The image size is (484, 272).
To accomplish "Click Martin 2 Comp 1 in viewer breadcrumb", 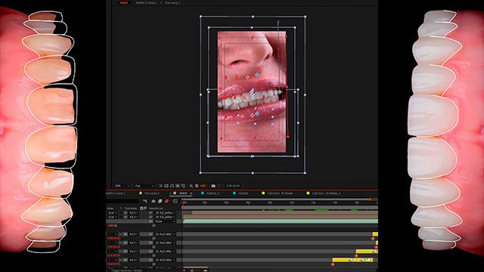I will (x=146, y=3).
